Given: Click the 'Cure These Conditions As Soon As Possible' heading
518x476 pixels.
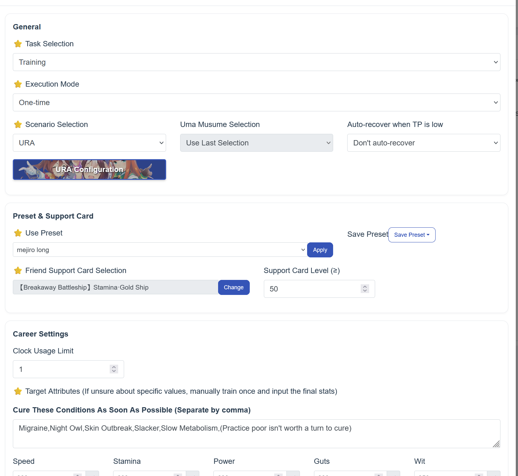Looking at the screenshot, I should pyautogui.click(x=132, y=410).
